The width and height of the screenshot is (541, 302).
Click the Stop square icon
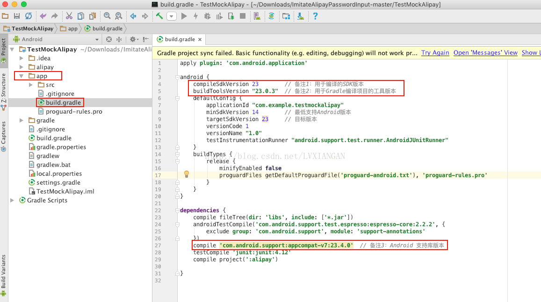click(243, 16)
